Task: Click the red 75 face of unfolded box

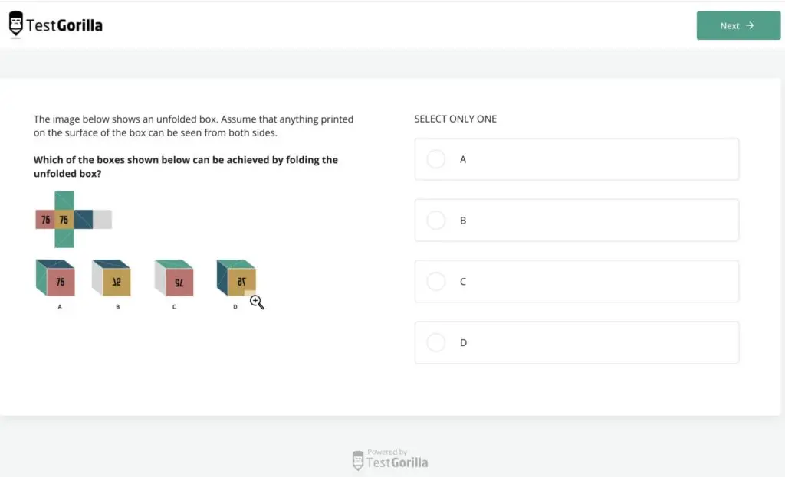Action: pyautogui.click(x=45, y=220)
